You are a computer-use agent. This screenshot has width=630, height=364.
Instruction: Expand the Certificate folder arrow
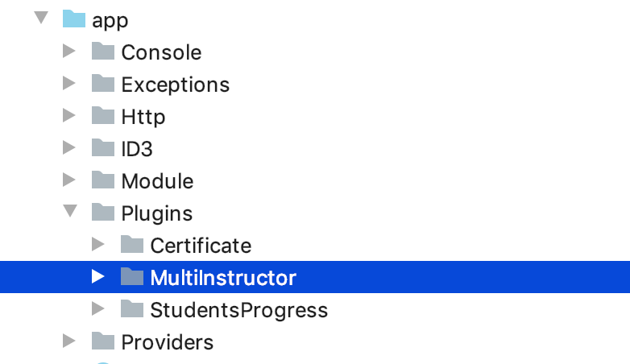(98, 244)
